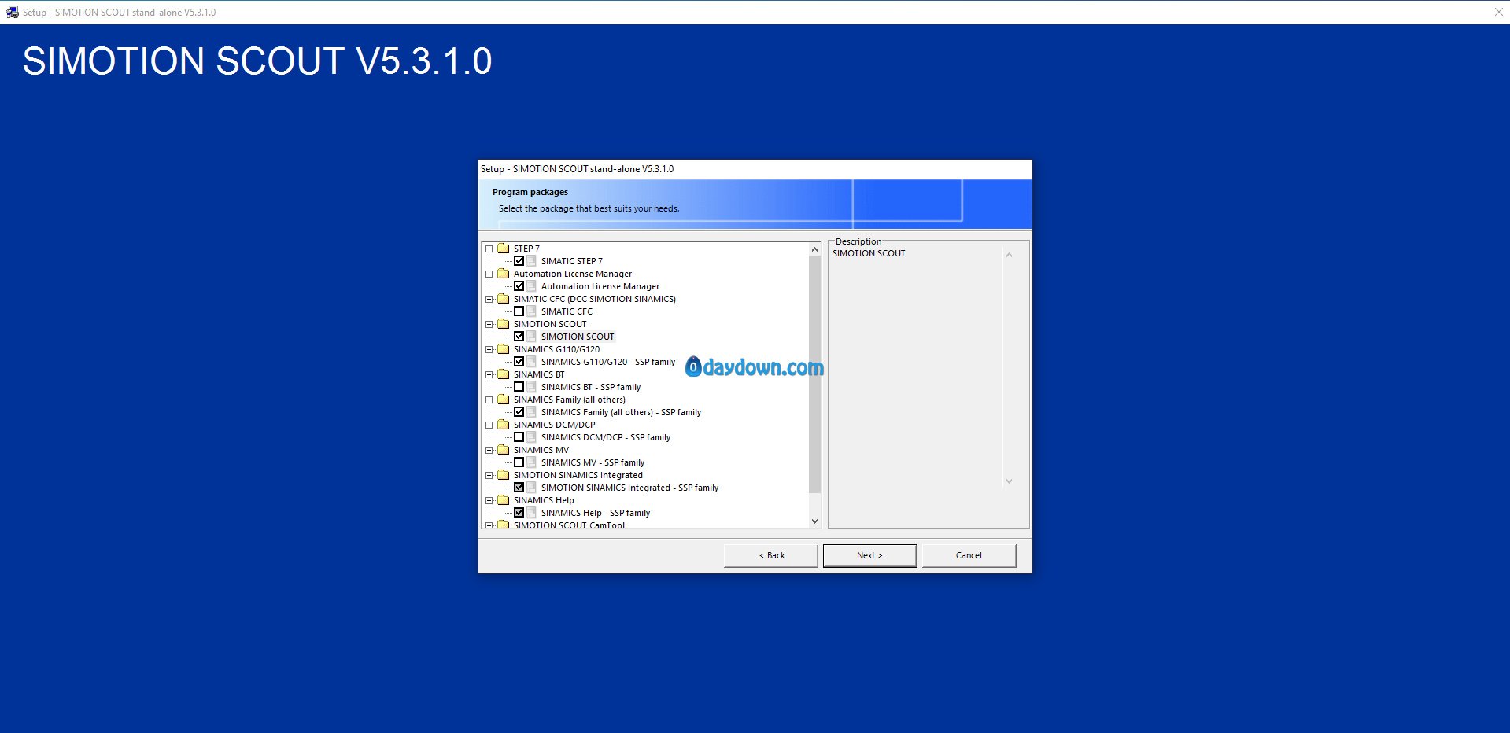The height and width of the screenshot is (733, 1510).
Task: Close the full-screen setup window
Action: click(x=1498, y=12)
